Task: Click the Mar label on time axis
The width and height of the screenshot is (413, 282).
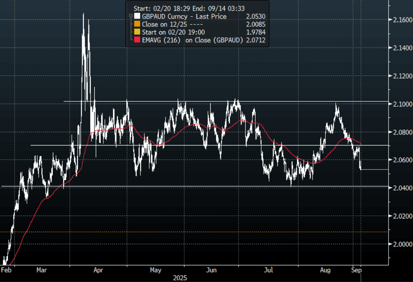Action: [42, 270]
